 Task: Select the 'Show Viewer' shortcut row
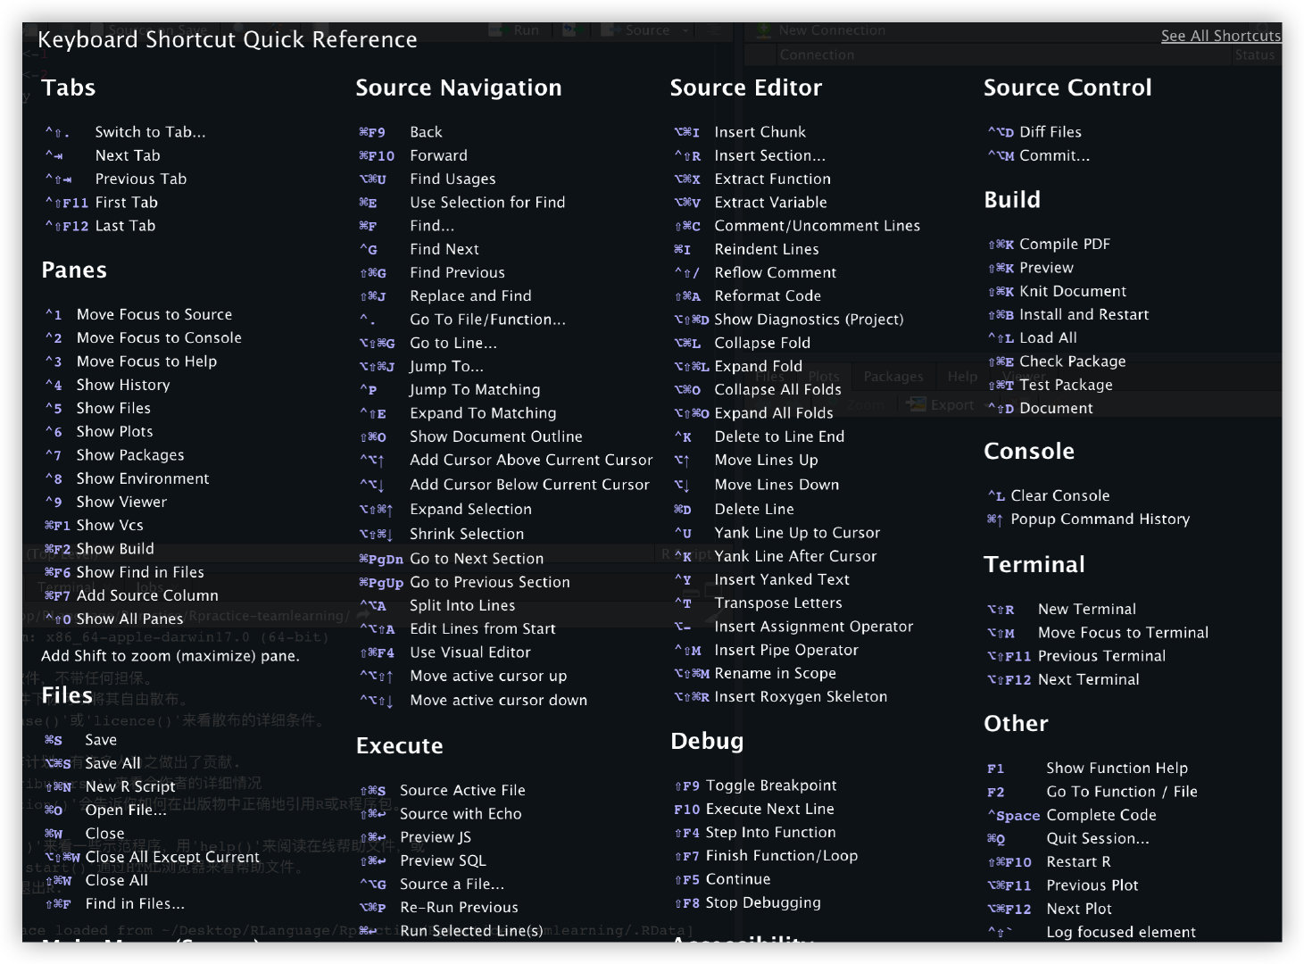click(x=105, y=502)
